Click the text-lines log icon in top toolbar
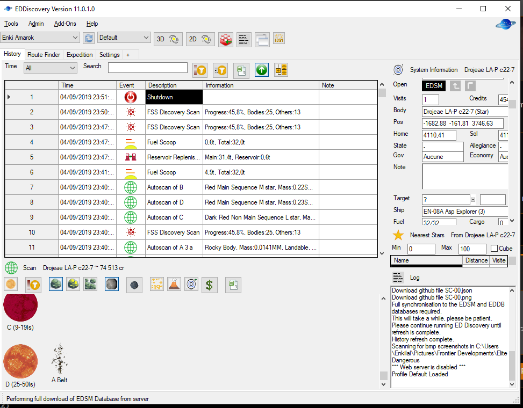 (244, 39)
